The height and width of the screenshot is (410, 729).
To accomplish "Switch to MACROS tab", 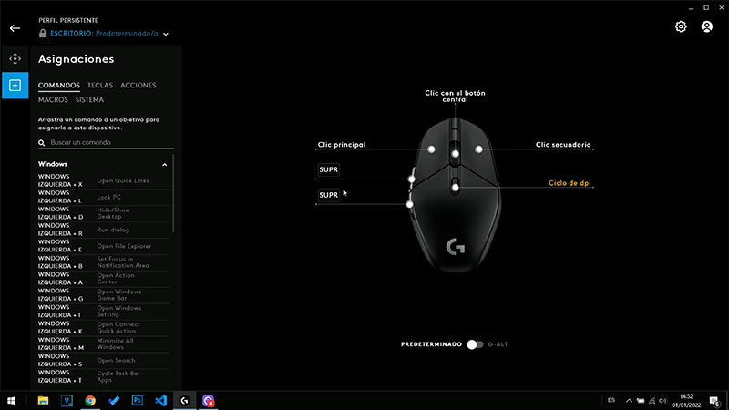I will (53, 100).
